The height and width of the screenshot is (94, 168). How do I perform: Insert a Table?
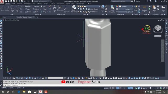pyautogui.click(x=67, y=12)
